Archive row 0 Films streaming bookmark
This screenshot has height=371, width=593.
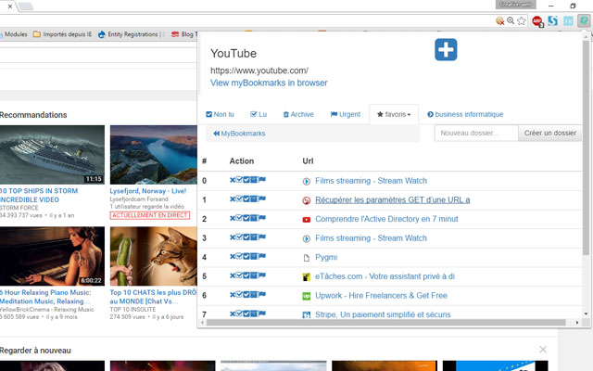point(253,179)
